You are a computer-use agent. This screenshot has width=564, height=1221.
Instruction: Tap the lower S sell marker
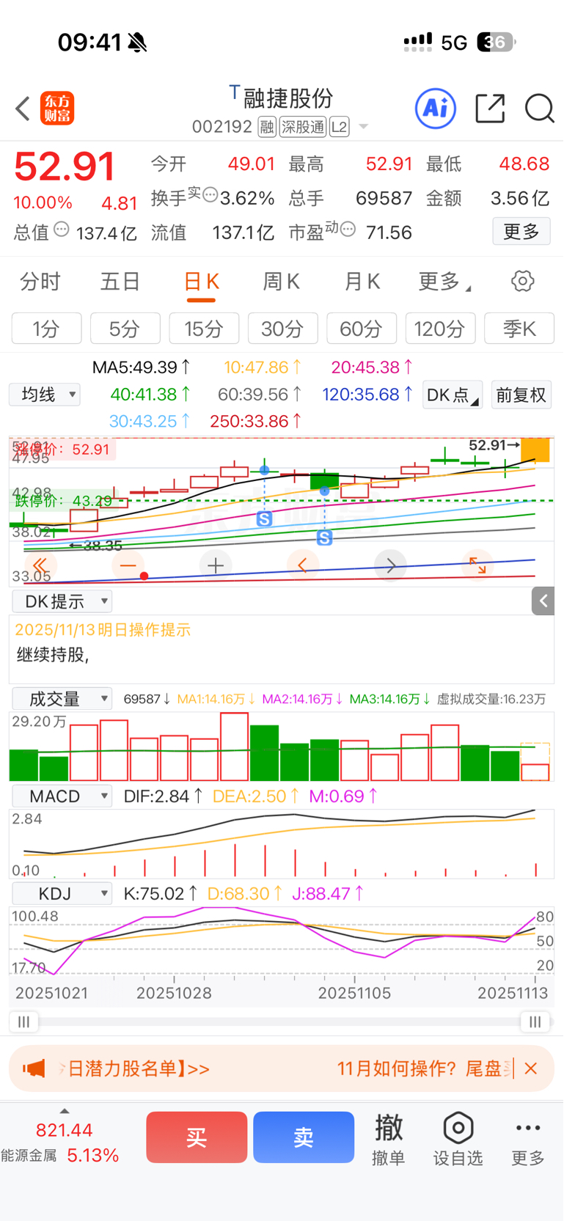pos(325,538)
